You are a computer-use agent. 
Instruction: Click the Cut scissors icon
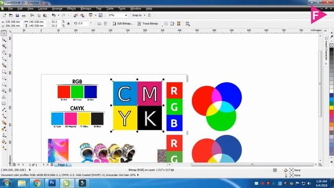pyautogui.click(x=32, y=15)
